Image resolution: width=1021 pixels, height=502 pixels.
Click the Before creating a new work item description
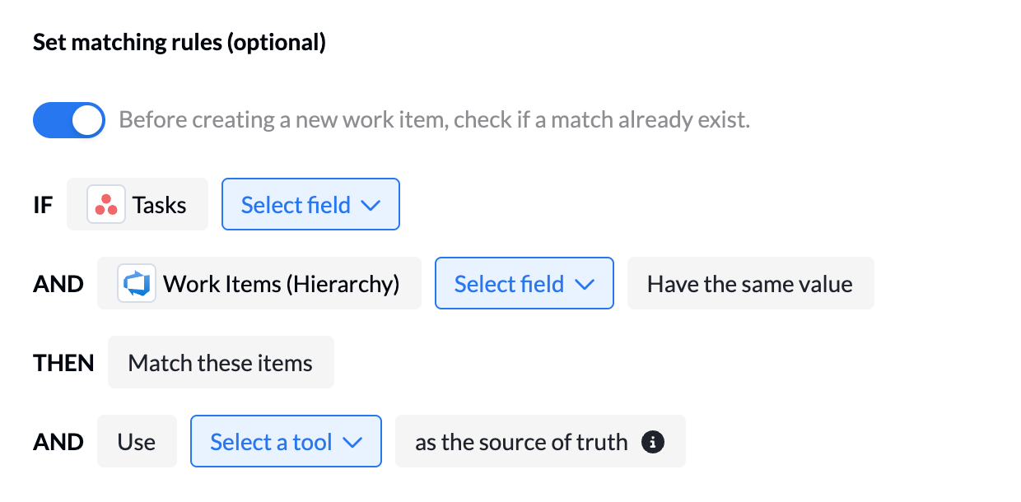tap(434, 120)
